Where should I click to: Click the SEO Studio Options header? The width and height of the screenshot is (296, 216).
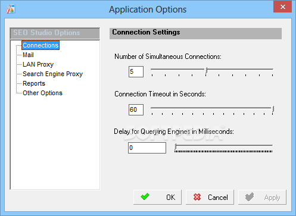55,33
